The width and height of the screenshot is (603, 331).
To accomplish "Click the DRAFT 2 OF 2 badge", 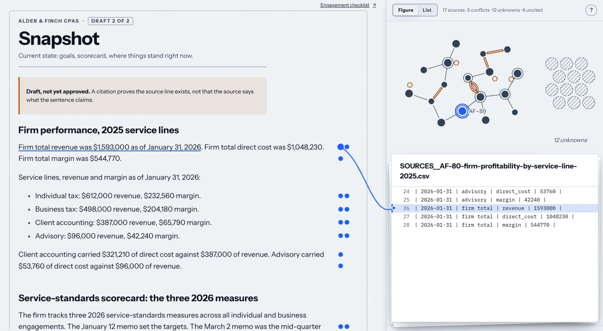I will click(110, 21).
